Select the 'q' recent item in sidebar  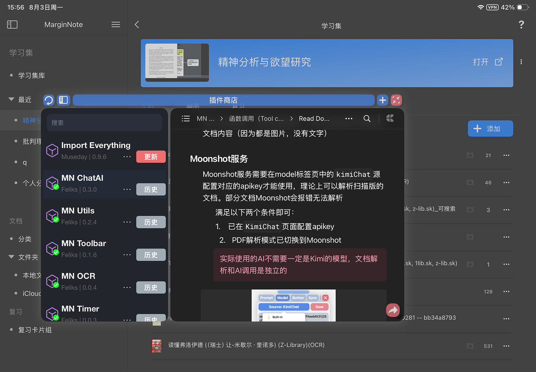coord(25,163)
